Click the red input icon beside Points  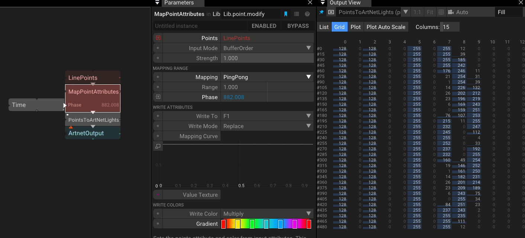click(x=158, y=38)
